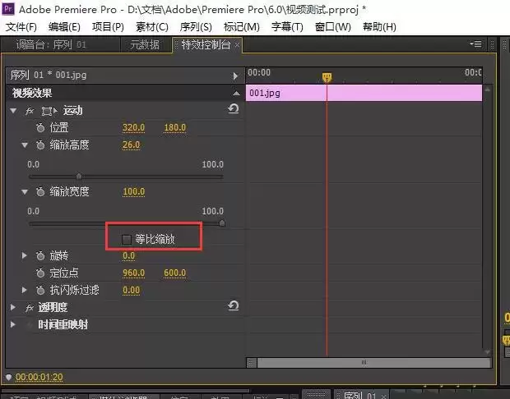Open the 编辑(E) menu
The height and width of the screenshot is (399, 510).
(64, 26)
